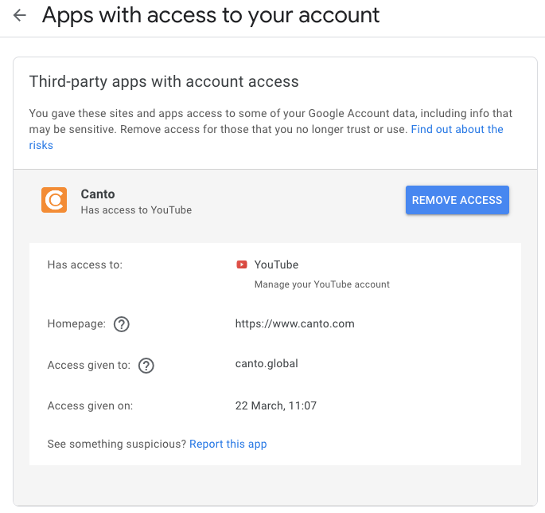545x513 pixels.
Task: Select the canto.global domain text
Action: click(x=267, y=364)
